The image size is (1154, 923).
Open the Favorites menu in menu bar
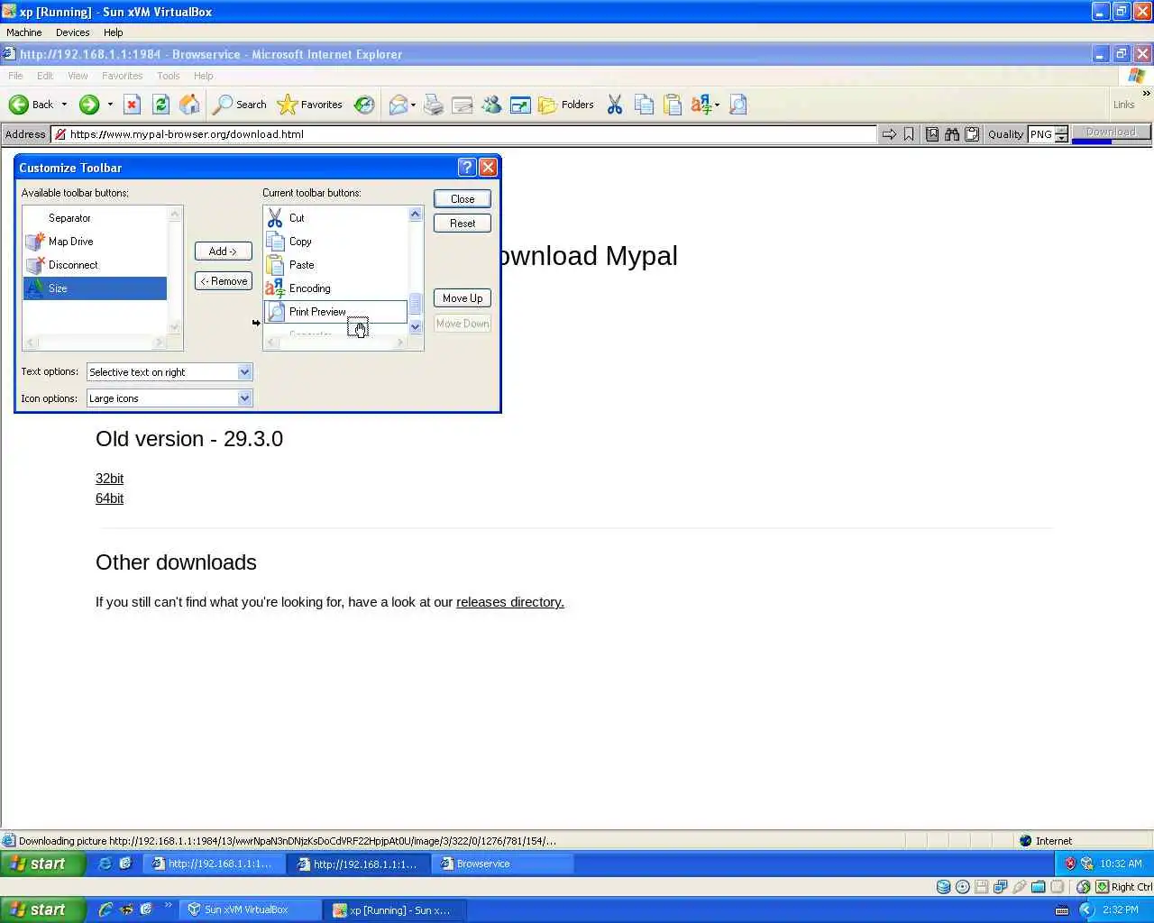pyautogui.click(x=122, y=76)
